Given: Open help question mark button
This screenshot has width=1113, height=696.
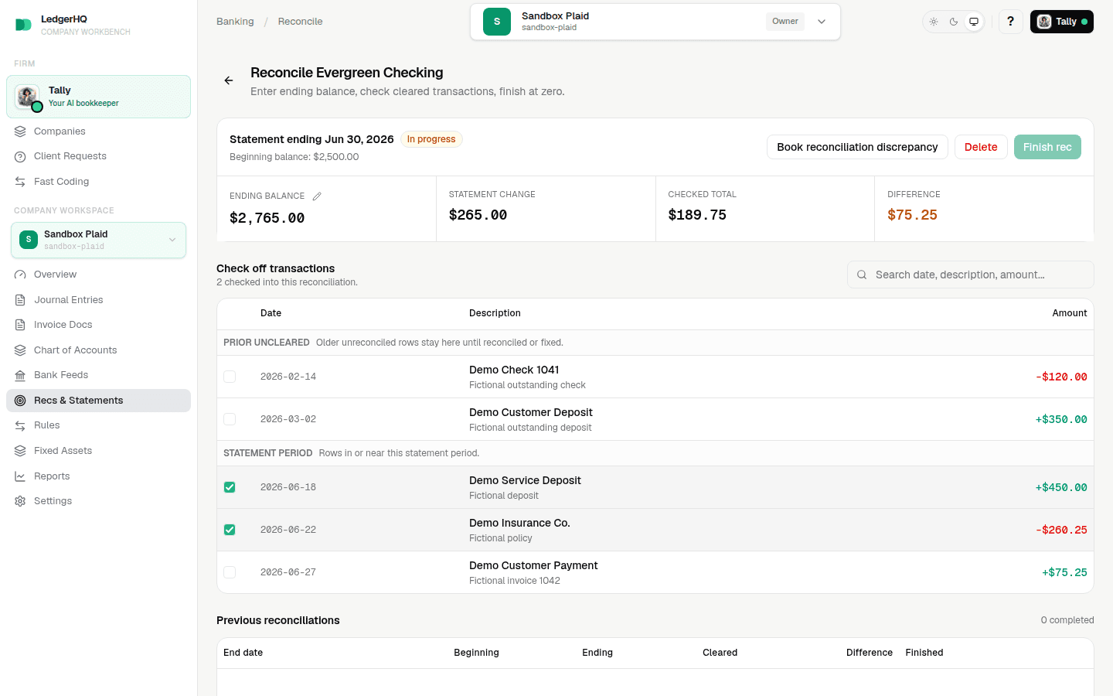Looking at the screenshot, I should pyautogui.click(x=1010, y=22).
